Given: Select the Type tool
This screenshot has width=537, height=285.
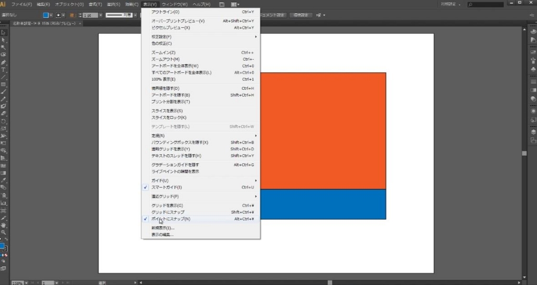Looking at the screenshot, I should (4, 70).
